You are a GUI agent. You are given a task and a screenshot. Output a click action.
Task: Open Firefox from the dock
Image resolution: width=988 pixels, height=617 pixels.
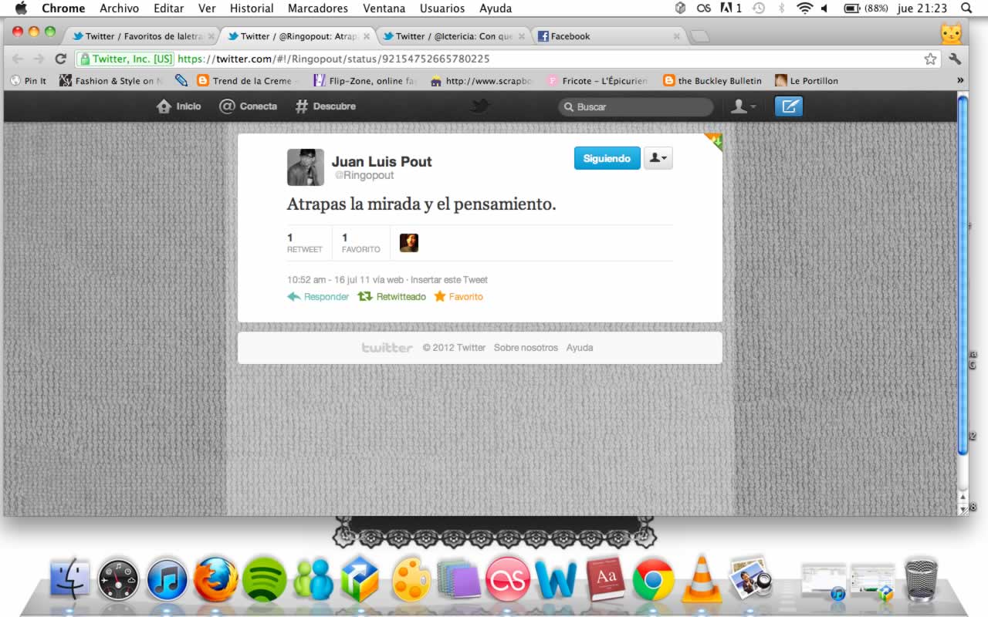click(x=215, y=579)
